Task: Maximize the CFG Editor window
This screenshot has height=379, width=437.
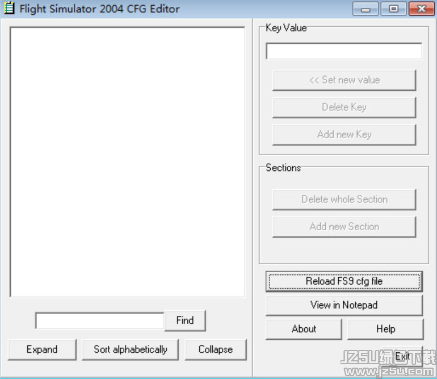Action: pyautogui.click(x=393, y=9)
